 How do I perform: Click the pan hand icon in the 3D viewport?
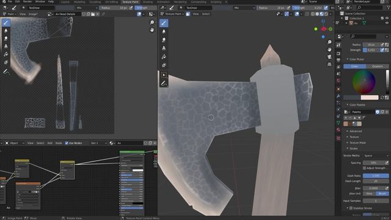[x=329, y=50]
